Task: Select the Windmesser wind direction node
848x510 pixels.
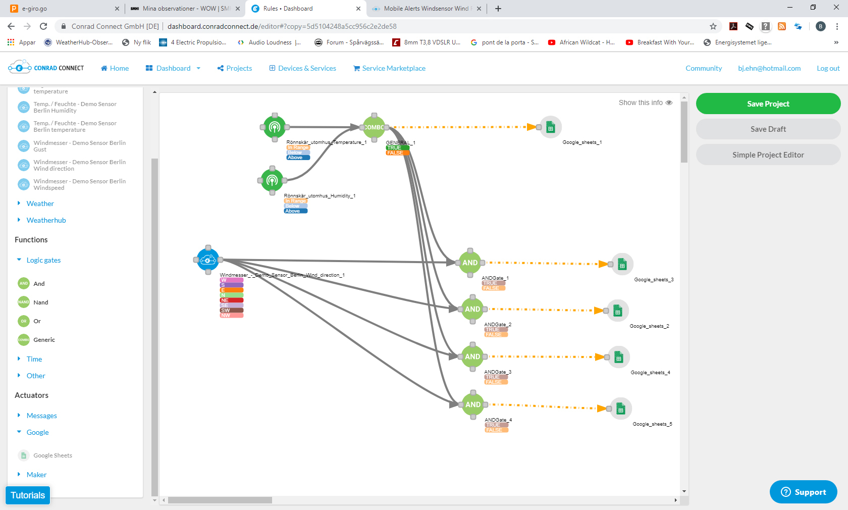Action: click(x=208, y=260)
